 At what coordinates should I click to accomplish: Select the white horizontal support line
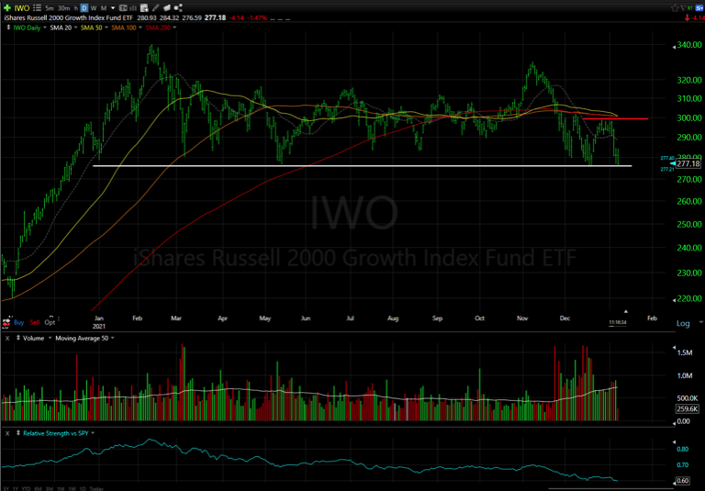click(362, 166)
